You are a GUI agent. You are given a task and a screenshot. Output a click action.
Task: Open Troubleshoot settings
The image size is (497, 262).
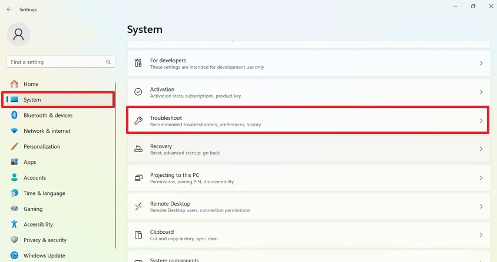tap(309, 120)
